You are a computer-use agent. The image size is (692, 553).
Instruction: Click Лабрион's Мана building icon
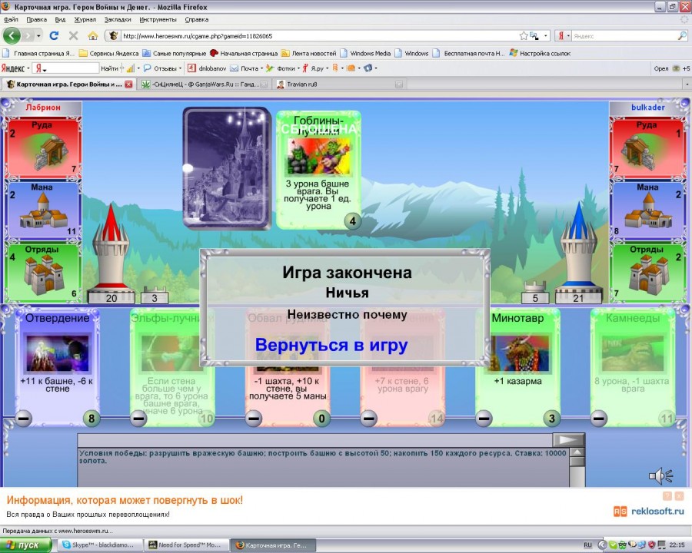(43, 212)
